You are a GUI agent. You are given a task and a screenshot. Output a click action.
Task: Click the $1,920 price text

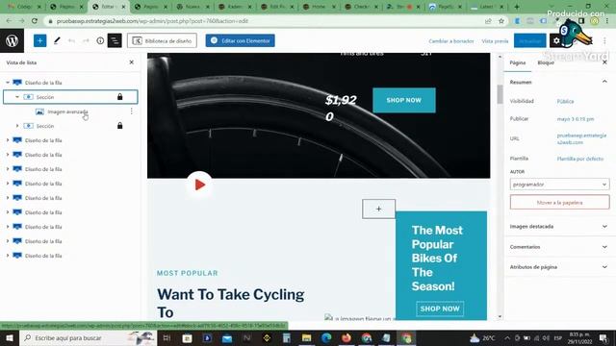click(341, 108)
